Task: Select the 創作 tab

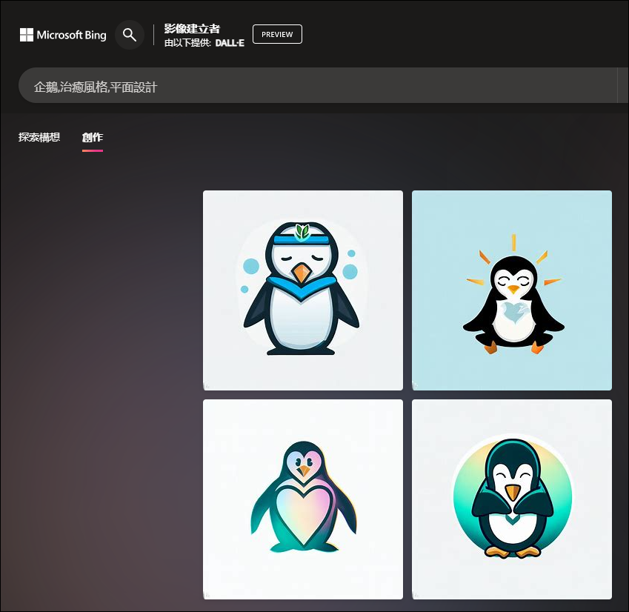Action: 93,138
